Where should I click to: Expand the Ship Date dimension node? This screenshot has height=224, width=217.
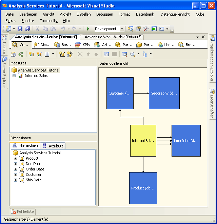15,180
